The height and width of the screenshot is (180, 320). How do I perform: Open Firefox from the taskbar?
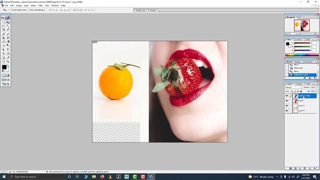(x=102, y=176)
